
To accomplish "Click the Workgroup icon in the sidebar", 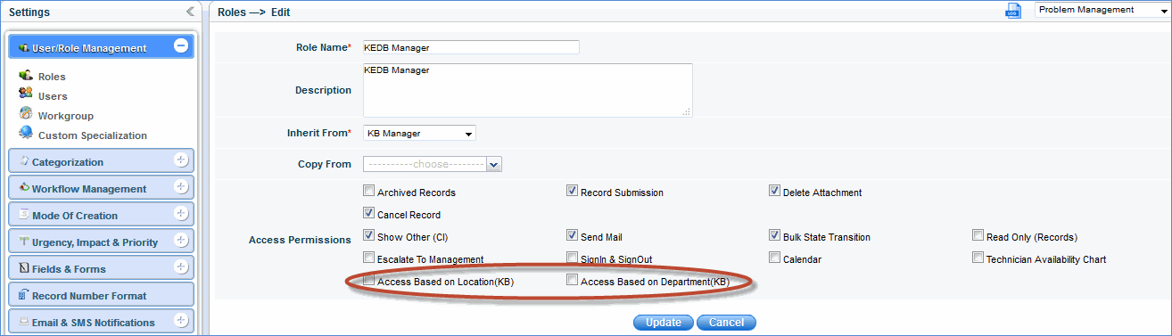I will 26,115.
